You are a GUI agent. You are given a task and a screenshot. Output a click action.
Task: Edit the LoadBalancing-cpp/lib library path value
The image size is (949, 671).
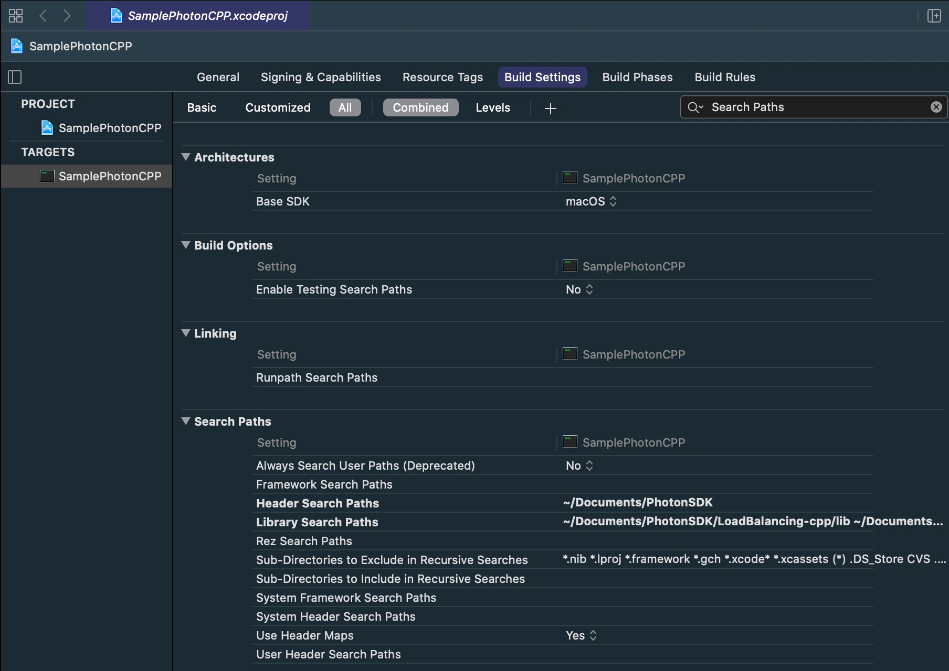click(x=753, y=521)
